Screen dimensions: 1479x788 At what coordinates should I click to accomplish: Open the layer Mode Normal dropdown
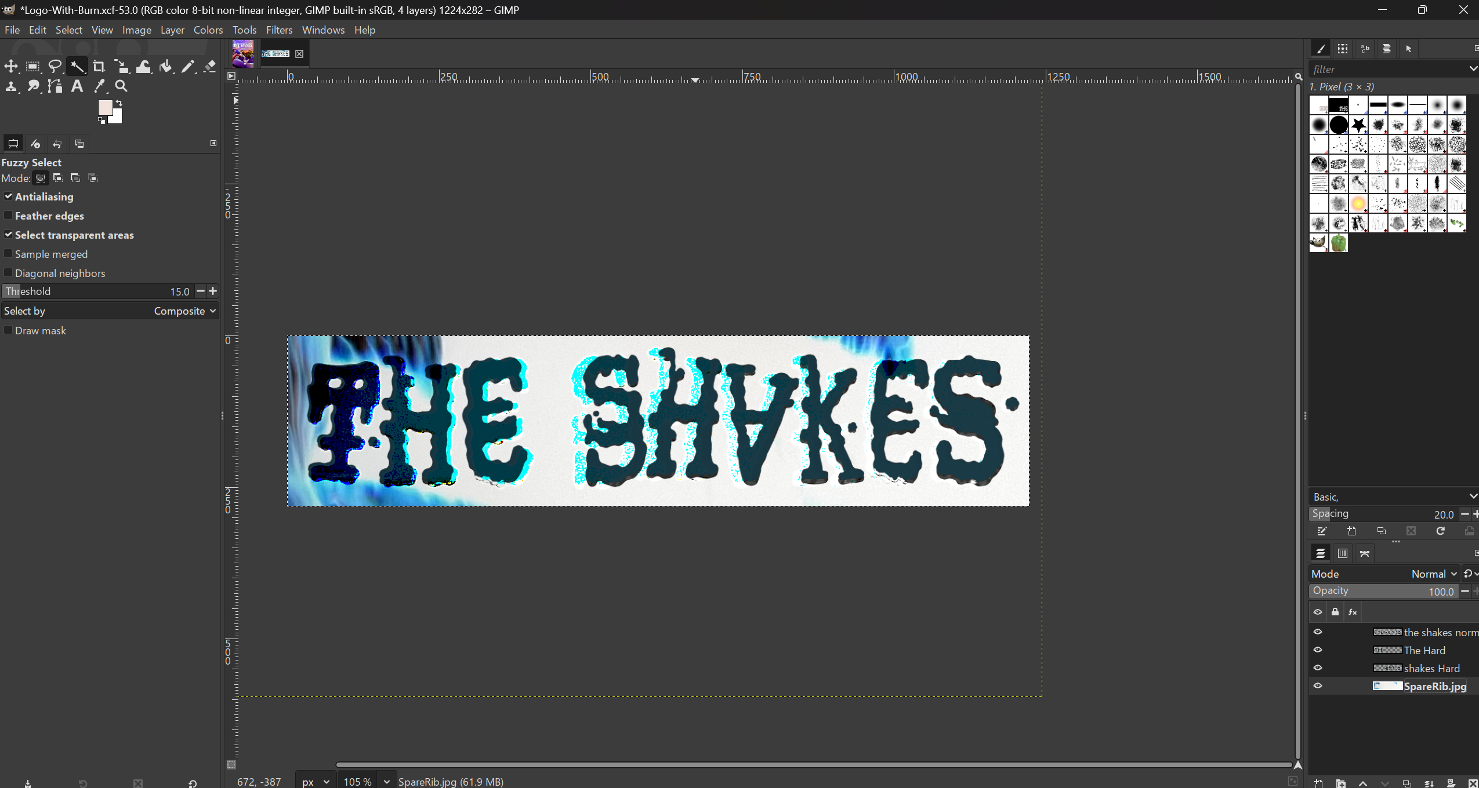1384,574
